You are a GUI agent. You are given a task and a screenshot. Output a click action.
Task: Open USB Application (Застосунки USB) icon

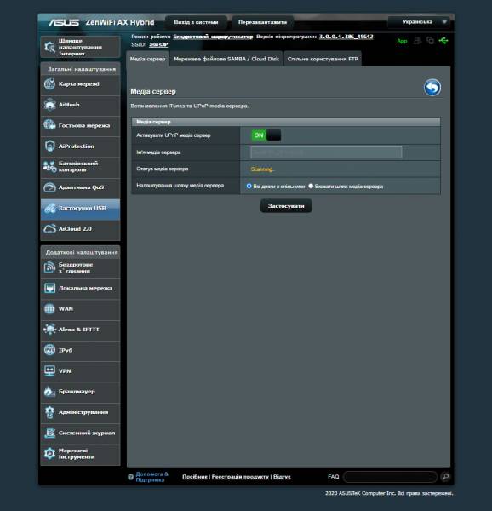(x=49, y=208)
